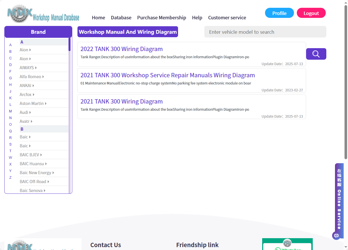
Task: Expand the first Aion brand entry
Action: pyautogui.click(x=25, y=50)
